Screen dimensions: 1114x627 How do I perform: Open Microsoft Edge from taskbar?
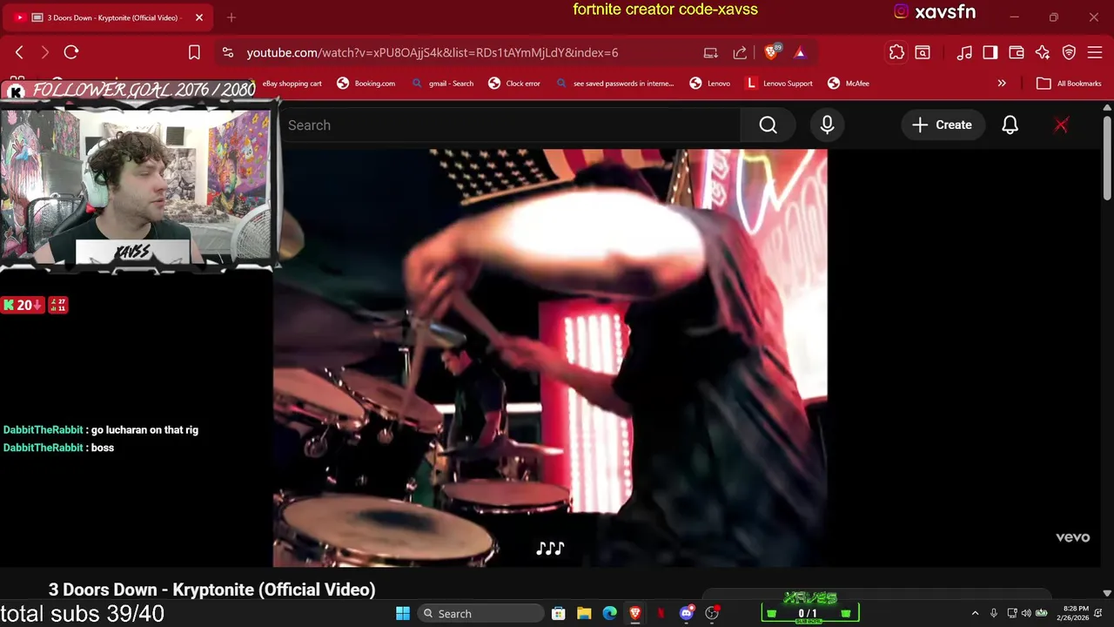[x=609, y=613]
